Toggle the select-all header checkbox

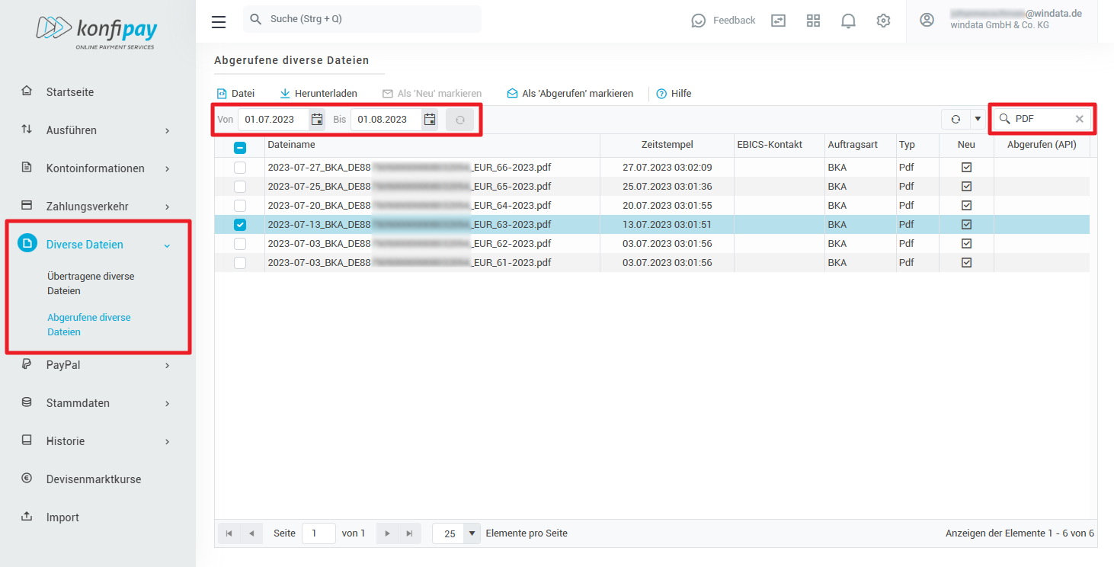pos(240,148)
